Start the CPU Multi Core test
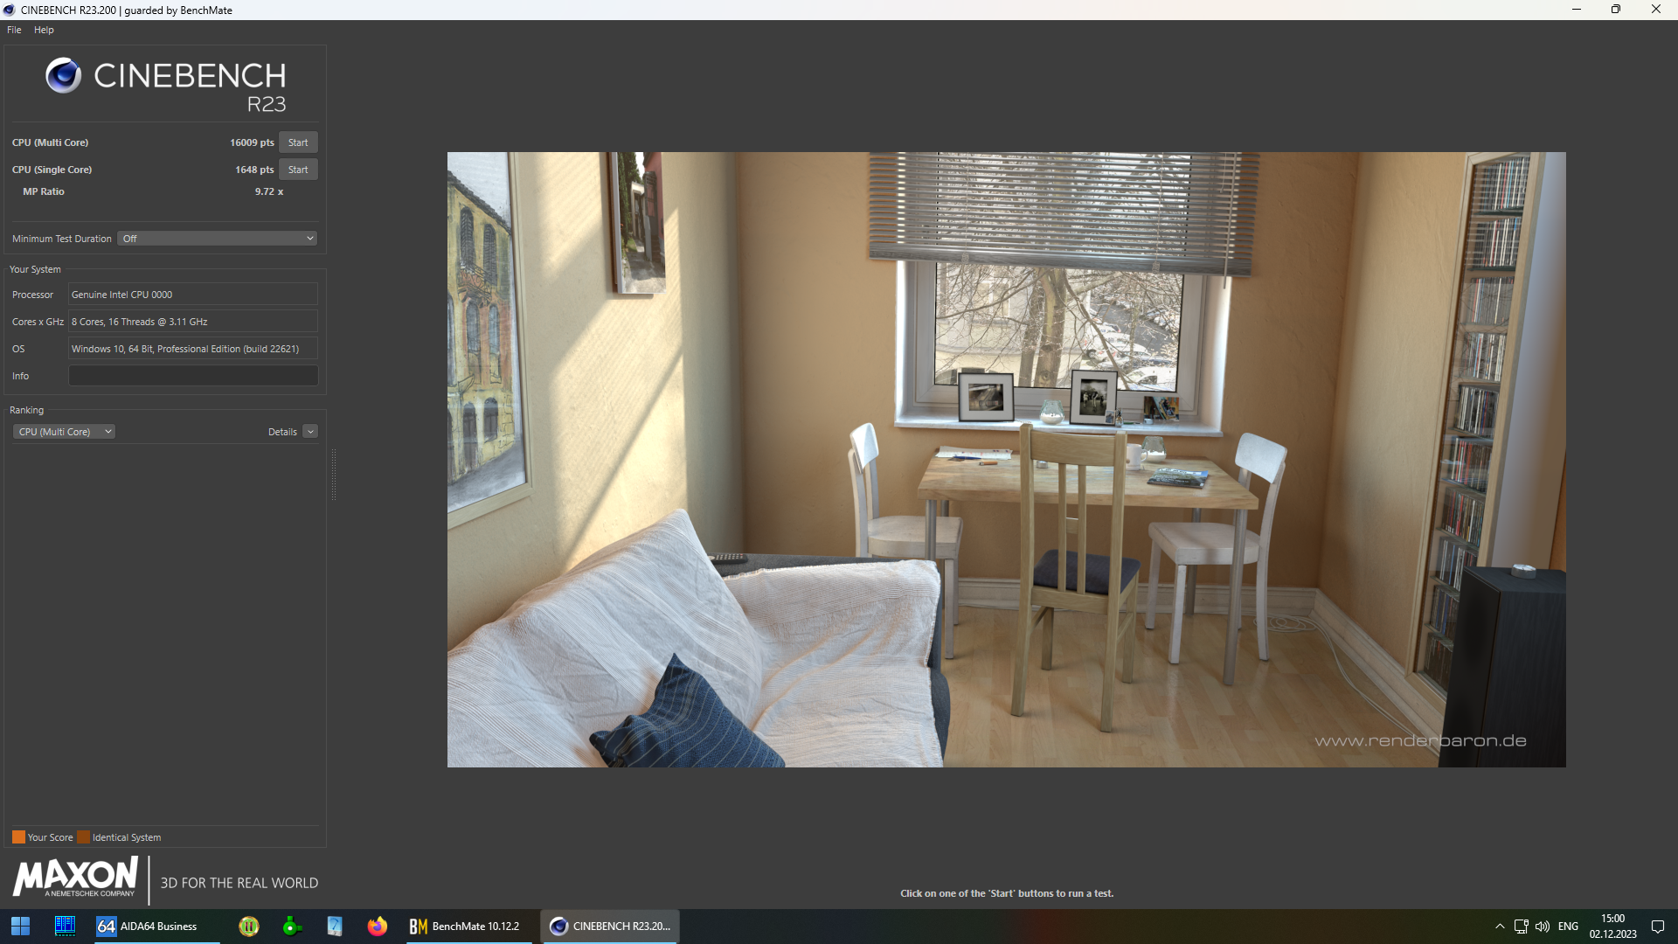The width and height of the screenshot is (1678, 944). tap(298, 142)
